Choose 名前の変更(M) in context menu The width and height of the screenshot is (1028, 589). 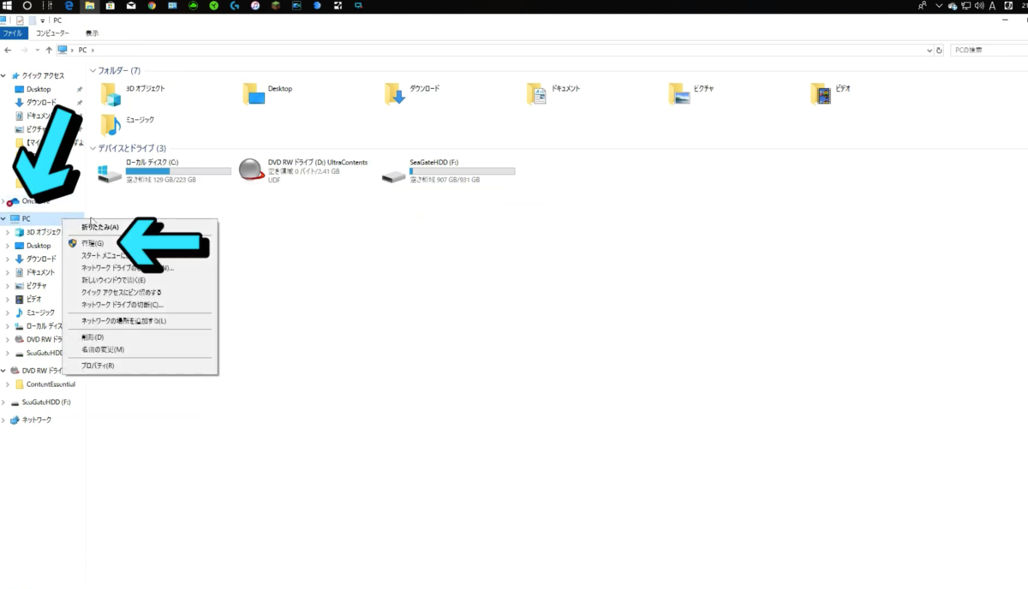(x=140, y=349)
